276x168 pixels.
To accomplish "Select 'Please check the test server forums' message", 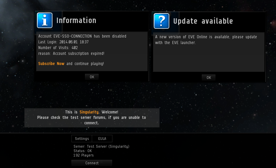I will (x=91, y=120).
